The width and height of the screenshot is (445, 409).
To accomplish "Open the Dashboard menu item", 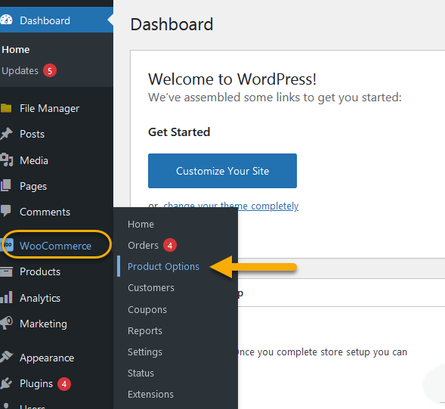I will click(57, 20).
